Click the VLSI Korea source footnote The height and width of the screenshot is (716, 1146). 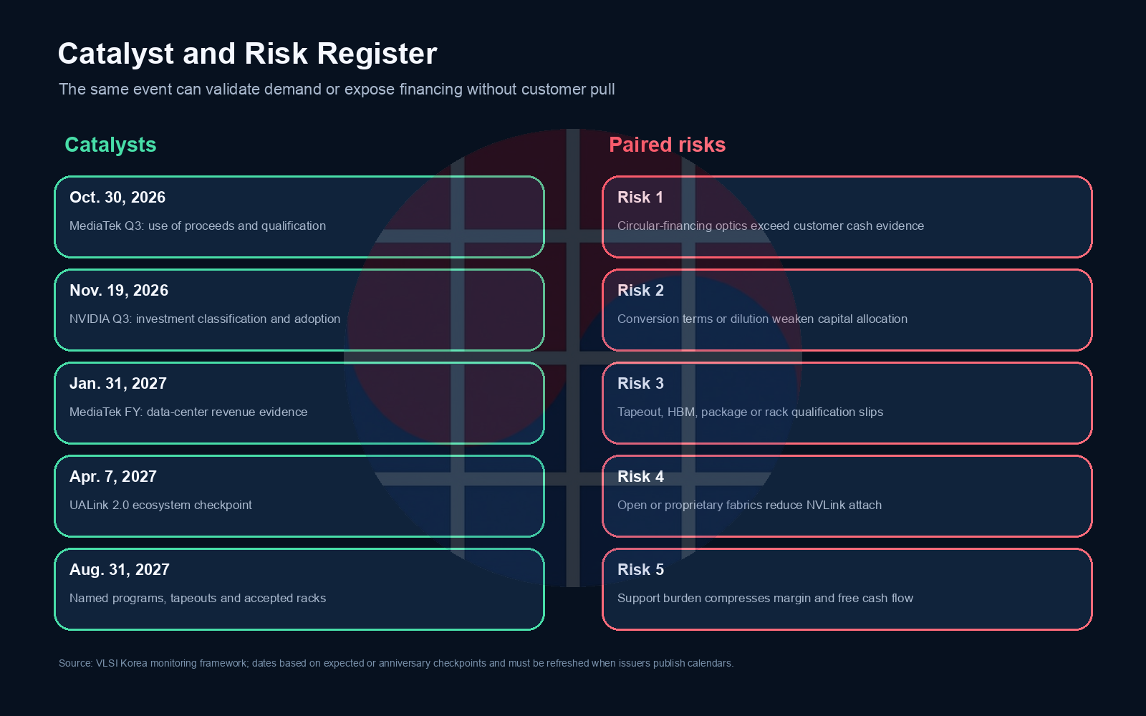pos(396,663)
